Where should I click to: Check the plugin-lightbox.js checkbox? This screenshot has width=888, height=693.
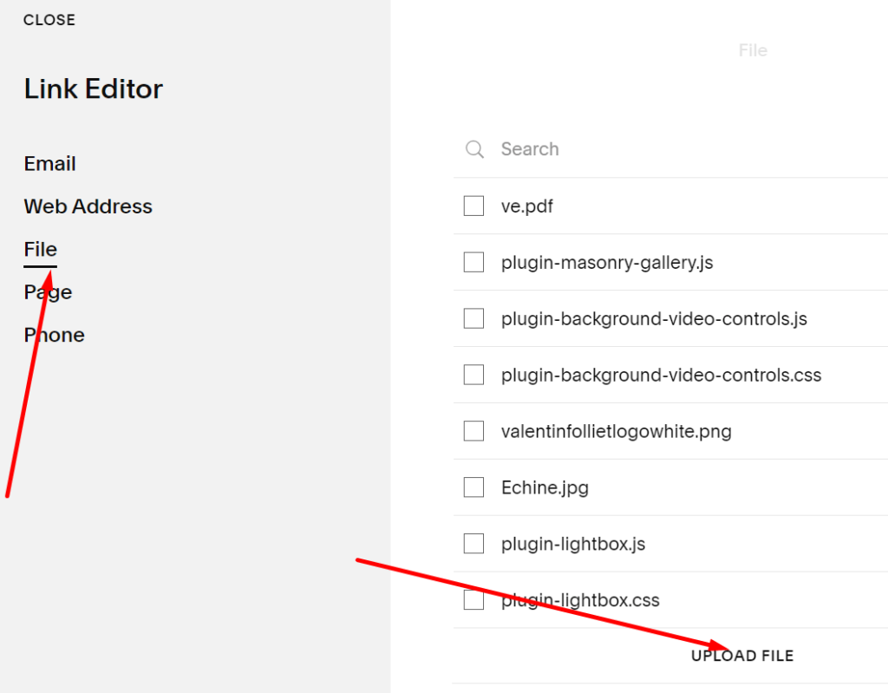pyautogui.click(x=473, y=543)
